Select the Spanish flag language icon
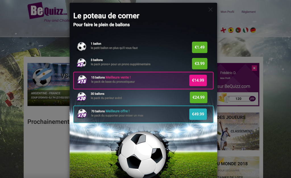The height and width of the screenshot is (178, 291). click(231, 30)
